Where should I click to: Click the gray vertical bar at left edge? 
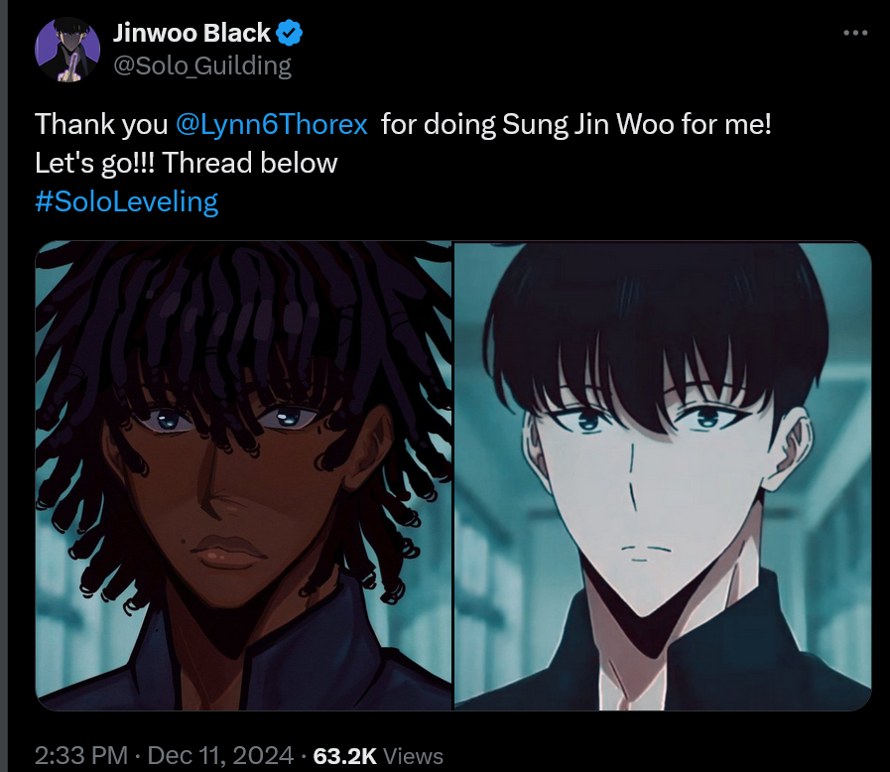[4, 386]
